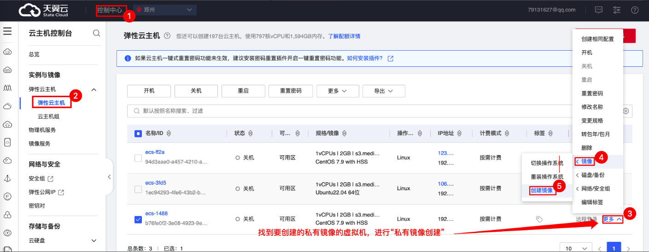Screen dimensions: 649x252
Task: Click the tag icon in the ecs-1488 row
Action: (x=539, y=219)
